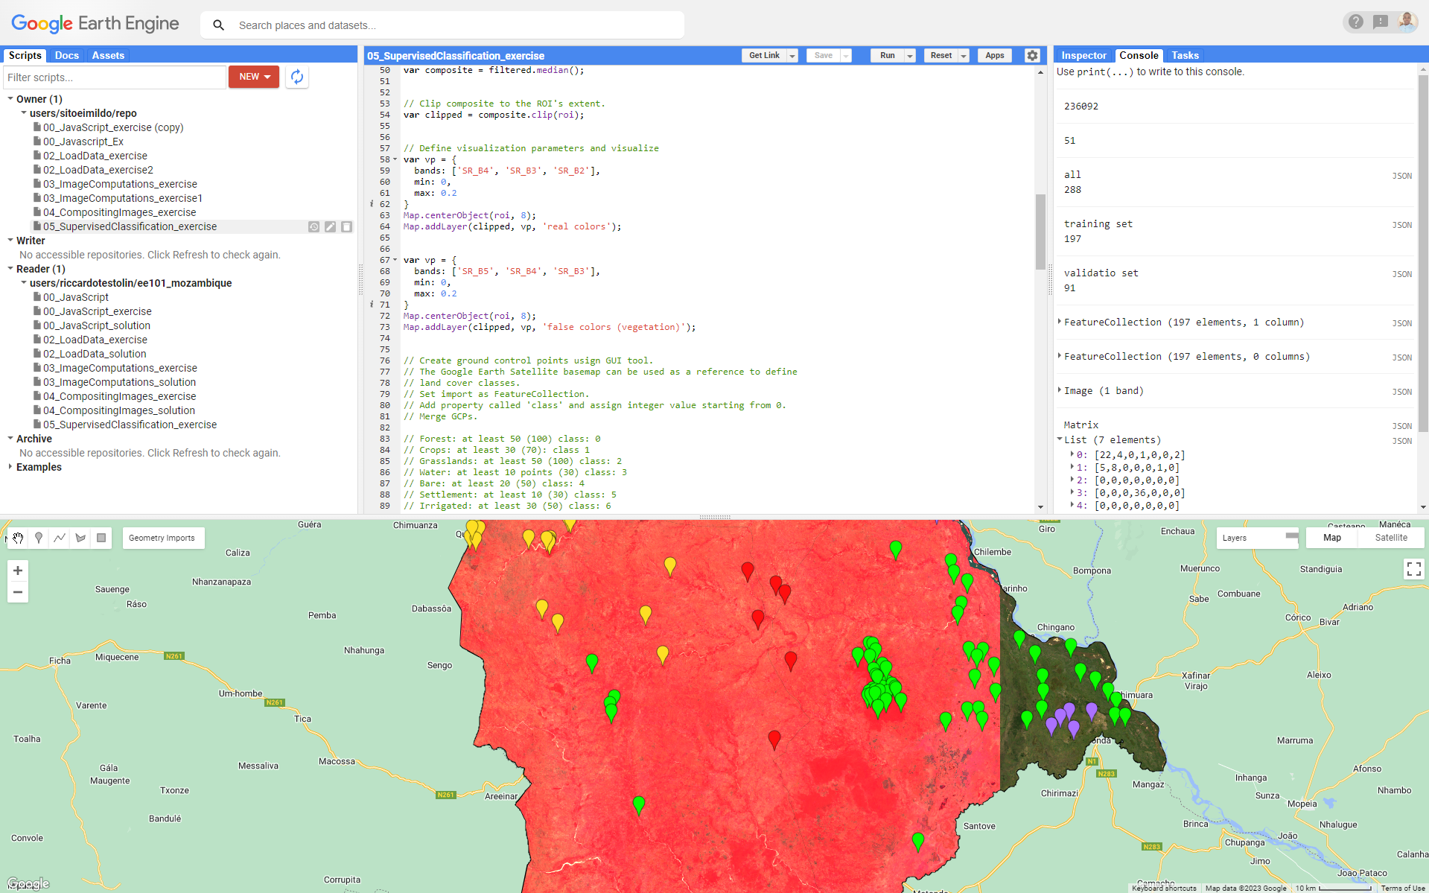This screenshot has width=1429, height=893.
Task: Open the NEW script dropdown
Action: (x=253, y=77)
